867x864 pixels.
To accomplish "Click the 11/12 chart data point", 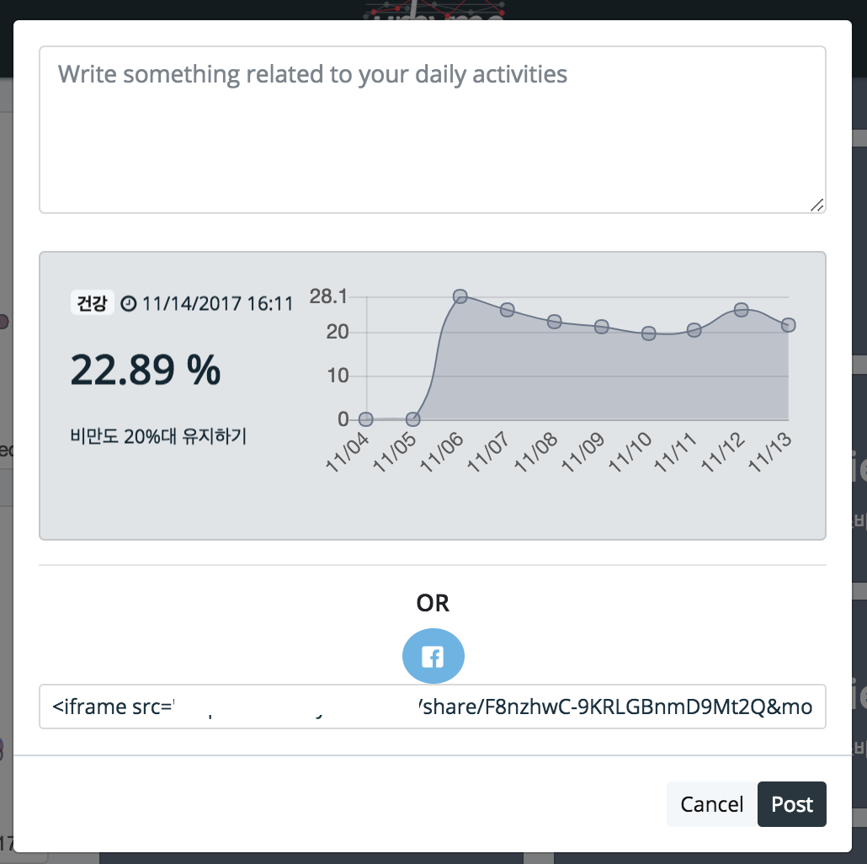I will point(742,310).
